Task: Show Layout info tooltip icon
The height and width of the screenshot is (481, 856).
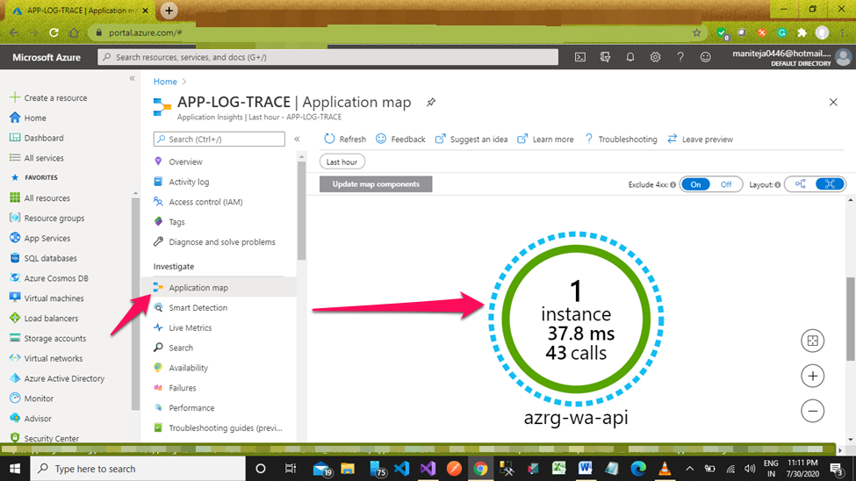Action: pyautogui.click(x=777, y=185)
